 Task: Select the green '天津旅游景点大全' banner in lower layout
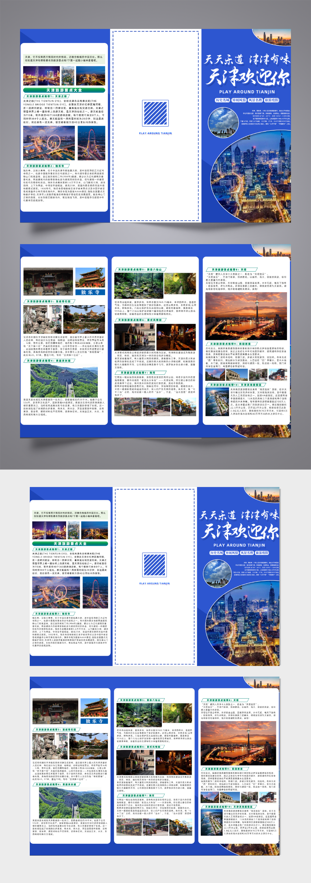(x=70, y=544)
